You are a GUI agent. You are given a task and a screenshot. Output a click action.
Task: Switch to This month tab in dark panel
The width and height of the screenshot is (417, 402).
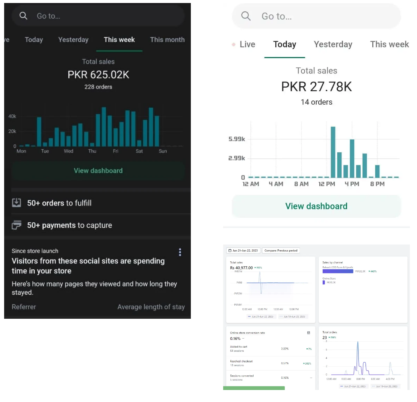click(167, 40)
